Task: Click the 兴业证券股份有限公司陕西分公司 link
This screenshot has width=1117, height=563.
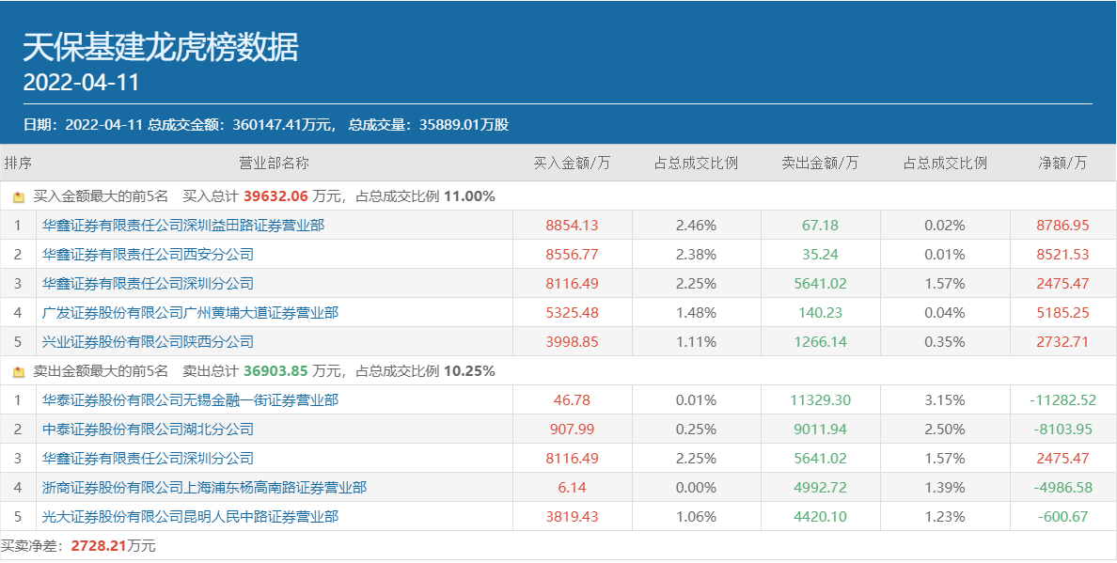Action: (x=148, y=342)
